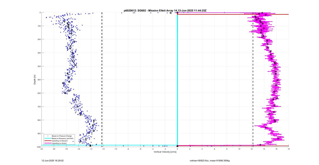Image resolution: width=319 pixels, height=165 pixels.
Task: Click x-axis tick label '10'
Action: [x=239, y=149]
